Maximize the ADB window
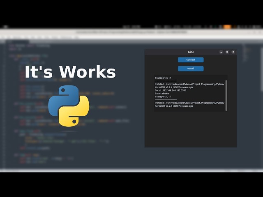The height and width of the screenshot is (197, 263). [x=227, y=52]
